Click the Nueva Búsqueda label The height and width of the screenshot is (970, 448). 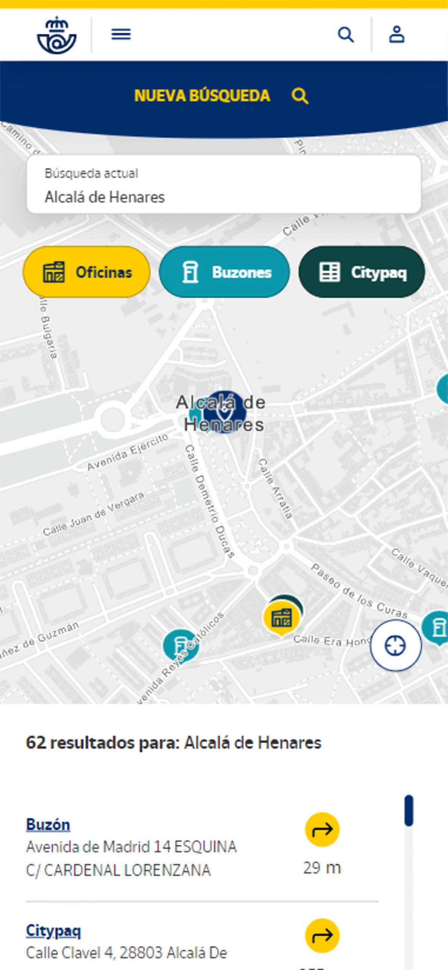coord(202,95)
